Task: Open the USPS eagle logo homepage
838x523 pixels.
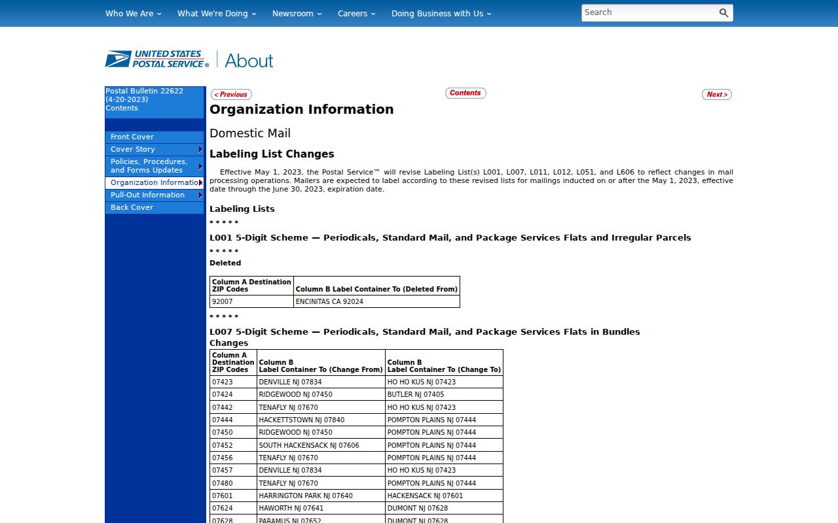Action: (x=157, y=59)
